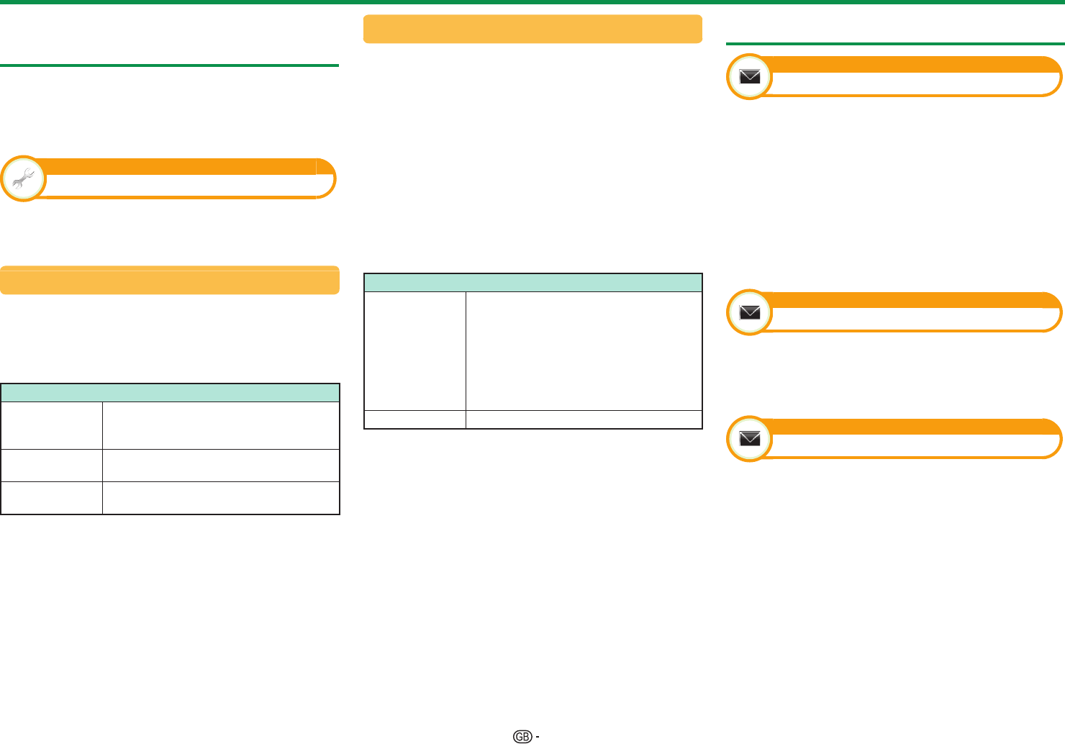Click the lowest envelope icon
Image resolution: width=1065 pixels, height=744 pixels.
pos(750,438)
